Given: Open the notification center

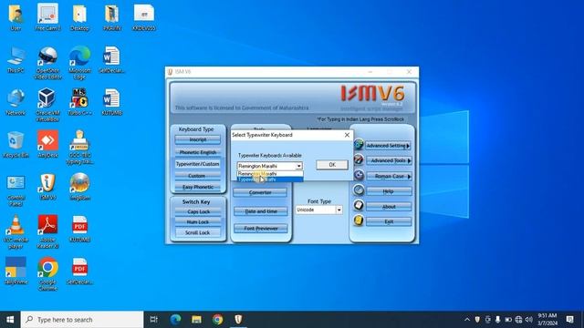Looking at the screenshot, I should point(569,320).
